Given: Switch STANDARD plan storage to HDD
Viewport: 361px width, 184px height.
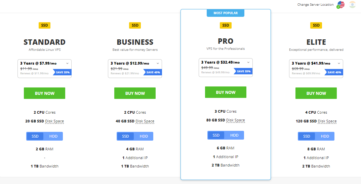Looking at the screenshot, I should [53, 136].
